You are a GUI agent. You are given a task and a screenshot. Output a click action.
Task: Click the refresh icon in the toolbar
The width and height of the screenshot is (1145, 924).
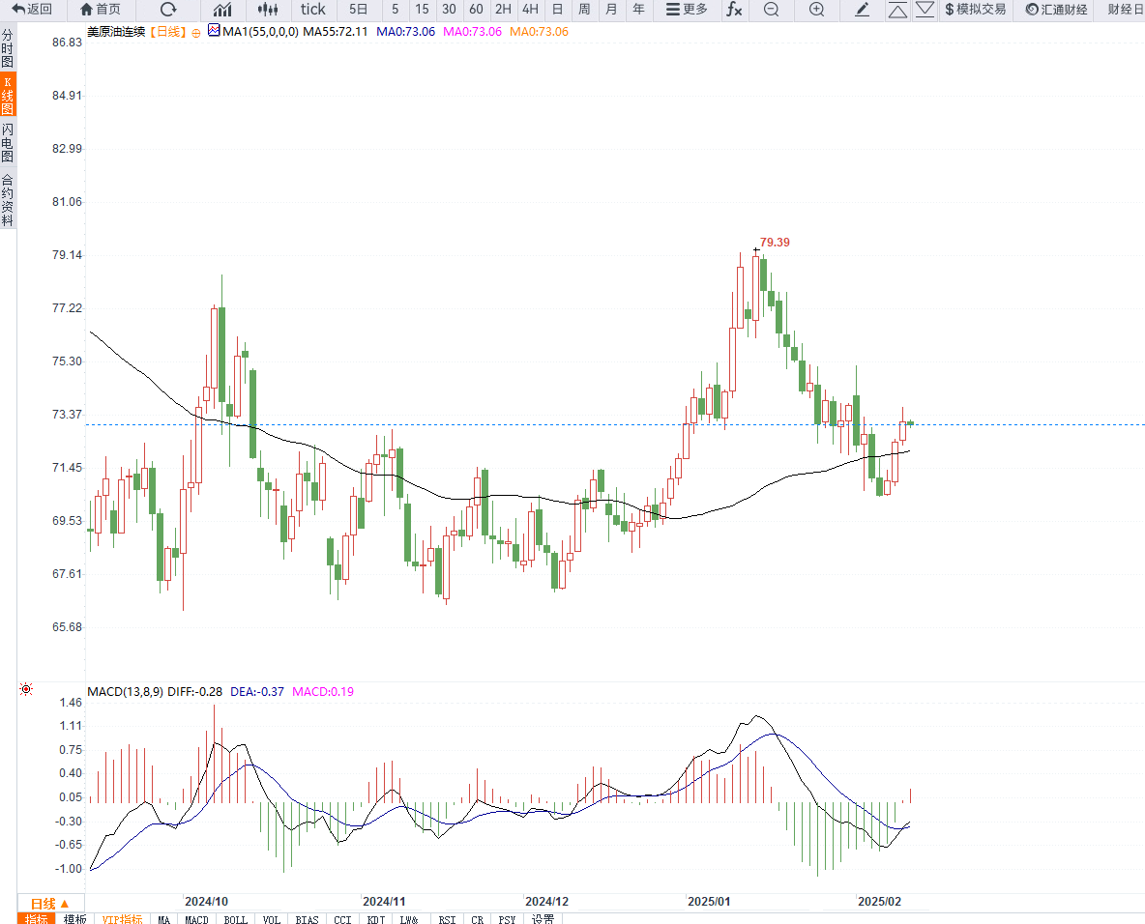[x=168, y=10]
